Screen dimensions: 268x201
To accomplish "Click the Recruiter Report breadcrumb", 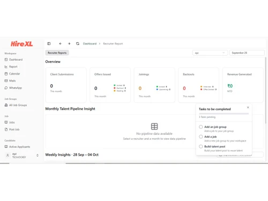I will [x=113, y=43].
